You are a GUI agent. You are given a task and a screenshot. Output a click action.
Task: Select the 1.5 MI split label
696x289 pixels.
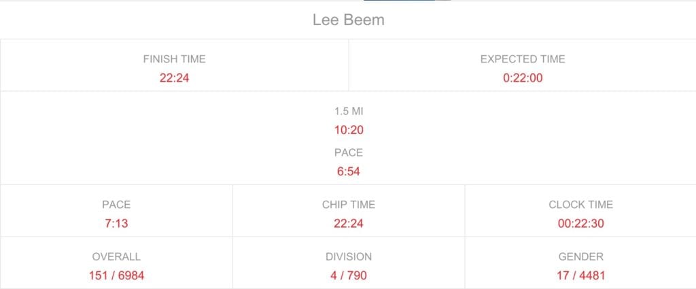coord(349,112)
